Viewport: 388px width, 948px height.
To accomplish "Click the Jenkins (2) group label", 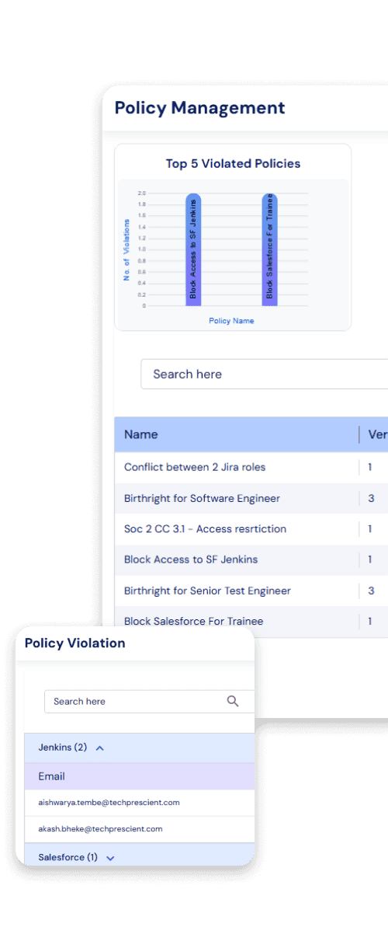I will (62, 748).
